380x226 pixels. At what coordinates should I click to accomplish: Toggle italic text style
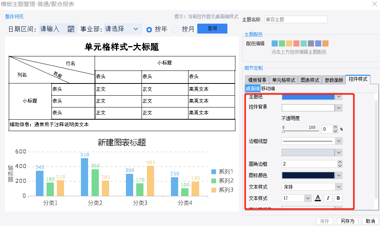(328, 198)
